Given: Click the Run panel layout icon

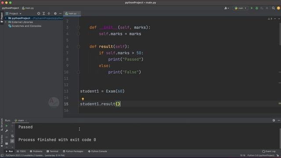Looking at the screenshot, I should 7,144.
